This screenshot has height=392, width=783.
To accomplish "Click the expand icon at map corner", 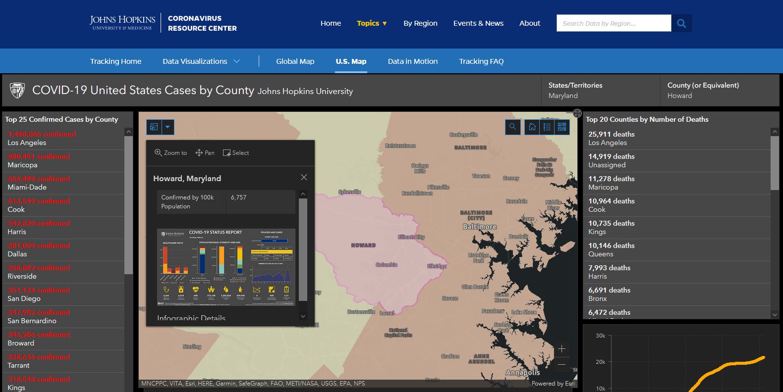I will [x=577, y=113].
